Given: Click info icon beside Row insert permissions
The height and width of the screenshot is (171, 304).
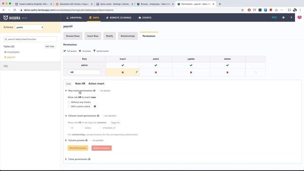Looking at the screenshot, I should [95, 91].
